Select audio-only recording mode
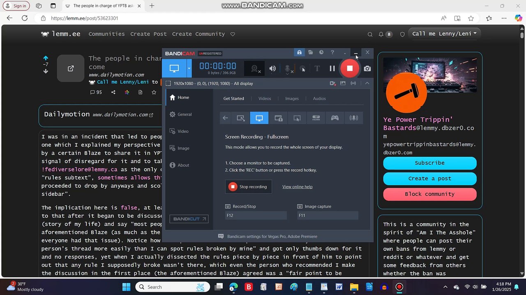The height and width of the screenshot is (295, 526). tap(353, 118)
